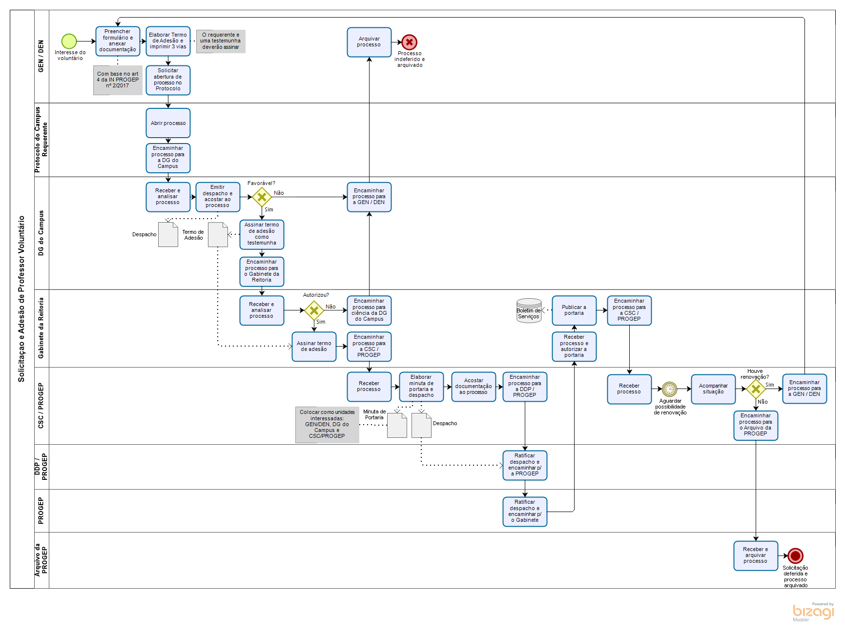Click the annotation 'Com base no art 4'
Image resolution: width=845 pixels, height=637 pixels.
click(x=118, y=80)
